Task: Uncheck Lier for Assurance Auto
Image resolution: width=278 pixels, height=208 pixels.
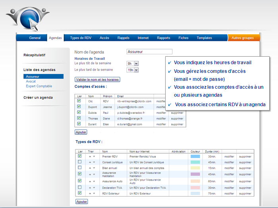Action: (79, 181)
